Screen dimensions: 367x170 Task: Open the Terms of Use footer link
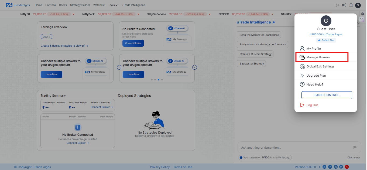pyautogui.click(x=183, y=167)
